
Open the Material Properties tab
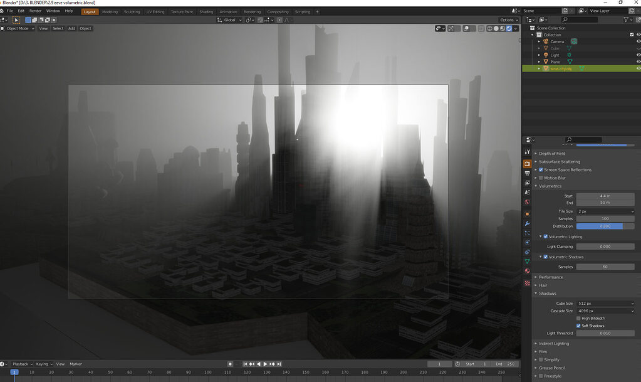[527, 272]
